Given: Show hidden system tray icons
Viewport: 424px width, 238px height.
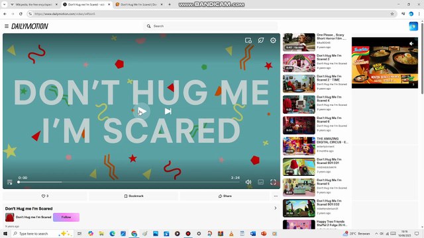Looking at the screenshot, I should 376,233.
